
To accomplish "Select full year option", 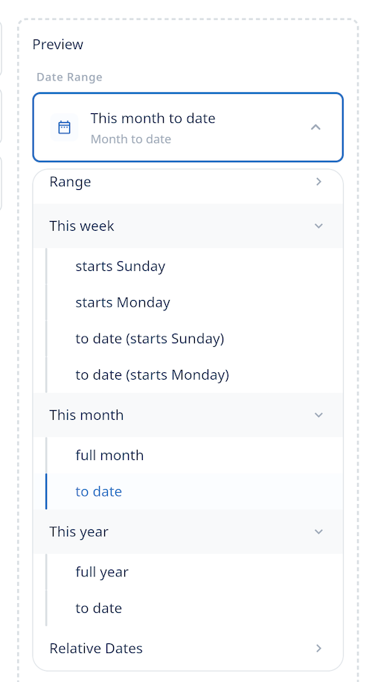I will (x=194, y=572).
